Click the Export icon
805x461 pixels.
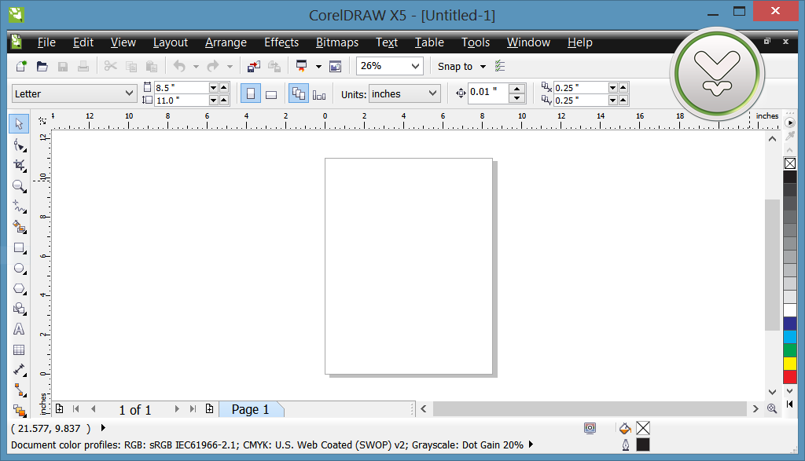(x=274, y=66)
